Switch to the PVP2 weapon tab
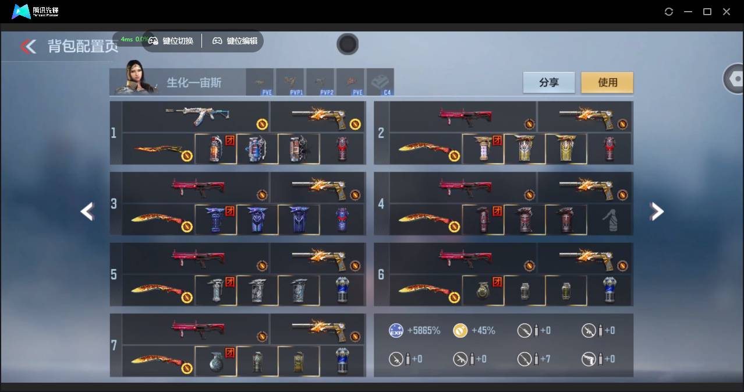744x392 pixels. click(320, 82)
